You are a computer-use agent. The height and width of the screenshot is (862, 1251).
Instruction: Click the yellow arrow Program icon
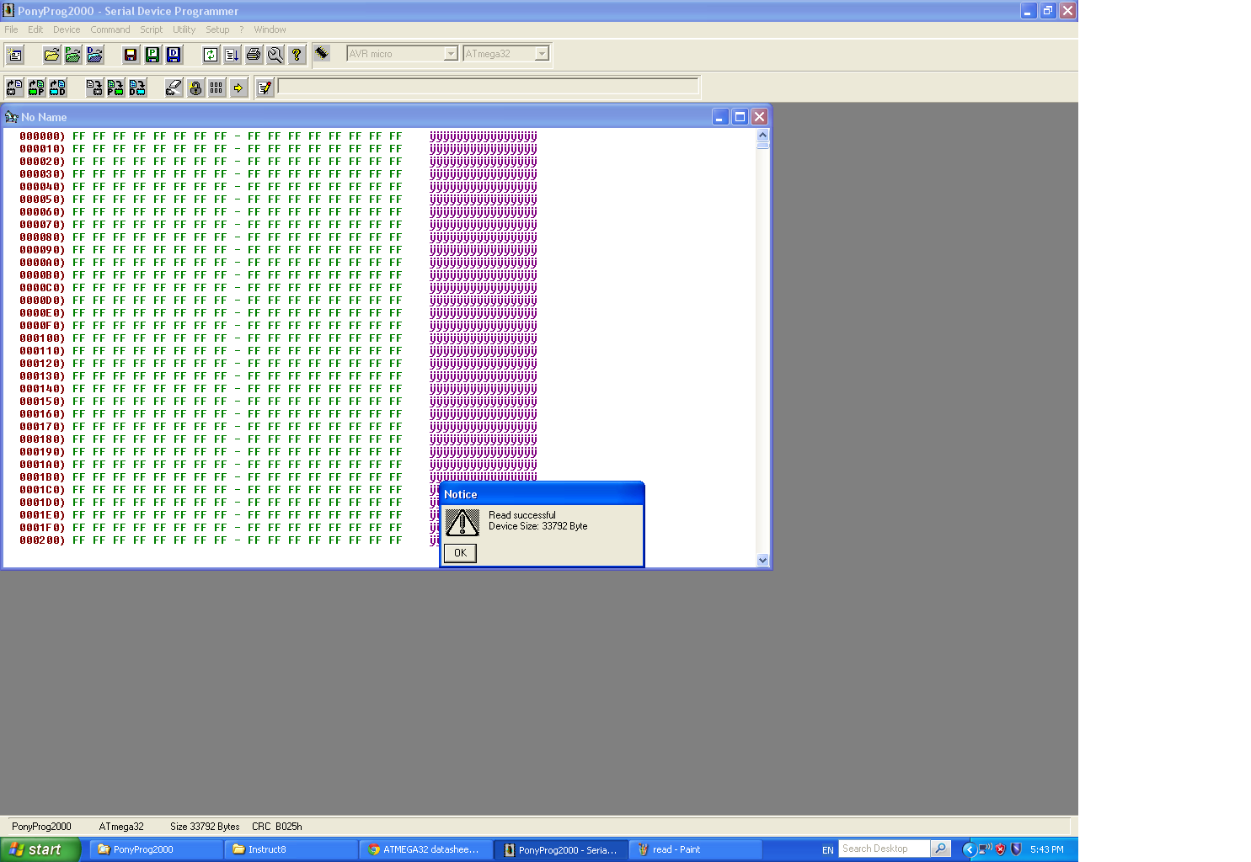pos(238,88)
